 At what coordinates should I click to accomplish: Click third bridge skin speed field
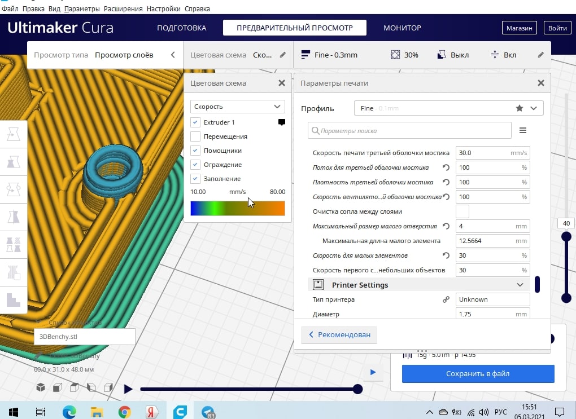tap(492, 153)
